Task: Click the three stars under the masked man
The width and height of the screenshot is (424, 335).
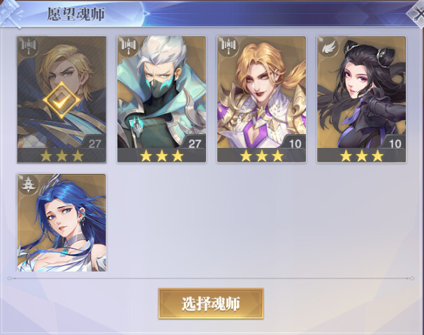Action: tap(162, 156)
